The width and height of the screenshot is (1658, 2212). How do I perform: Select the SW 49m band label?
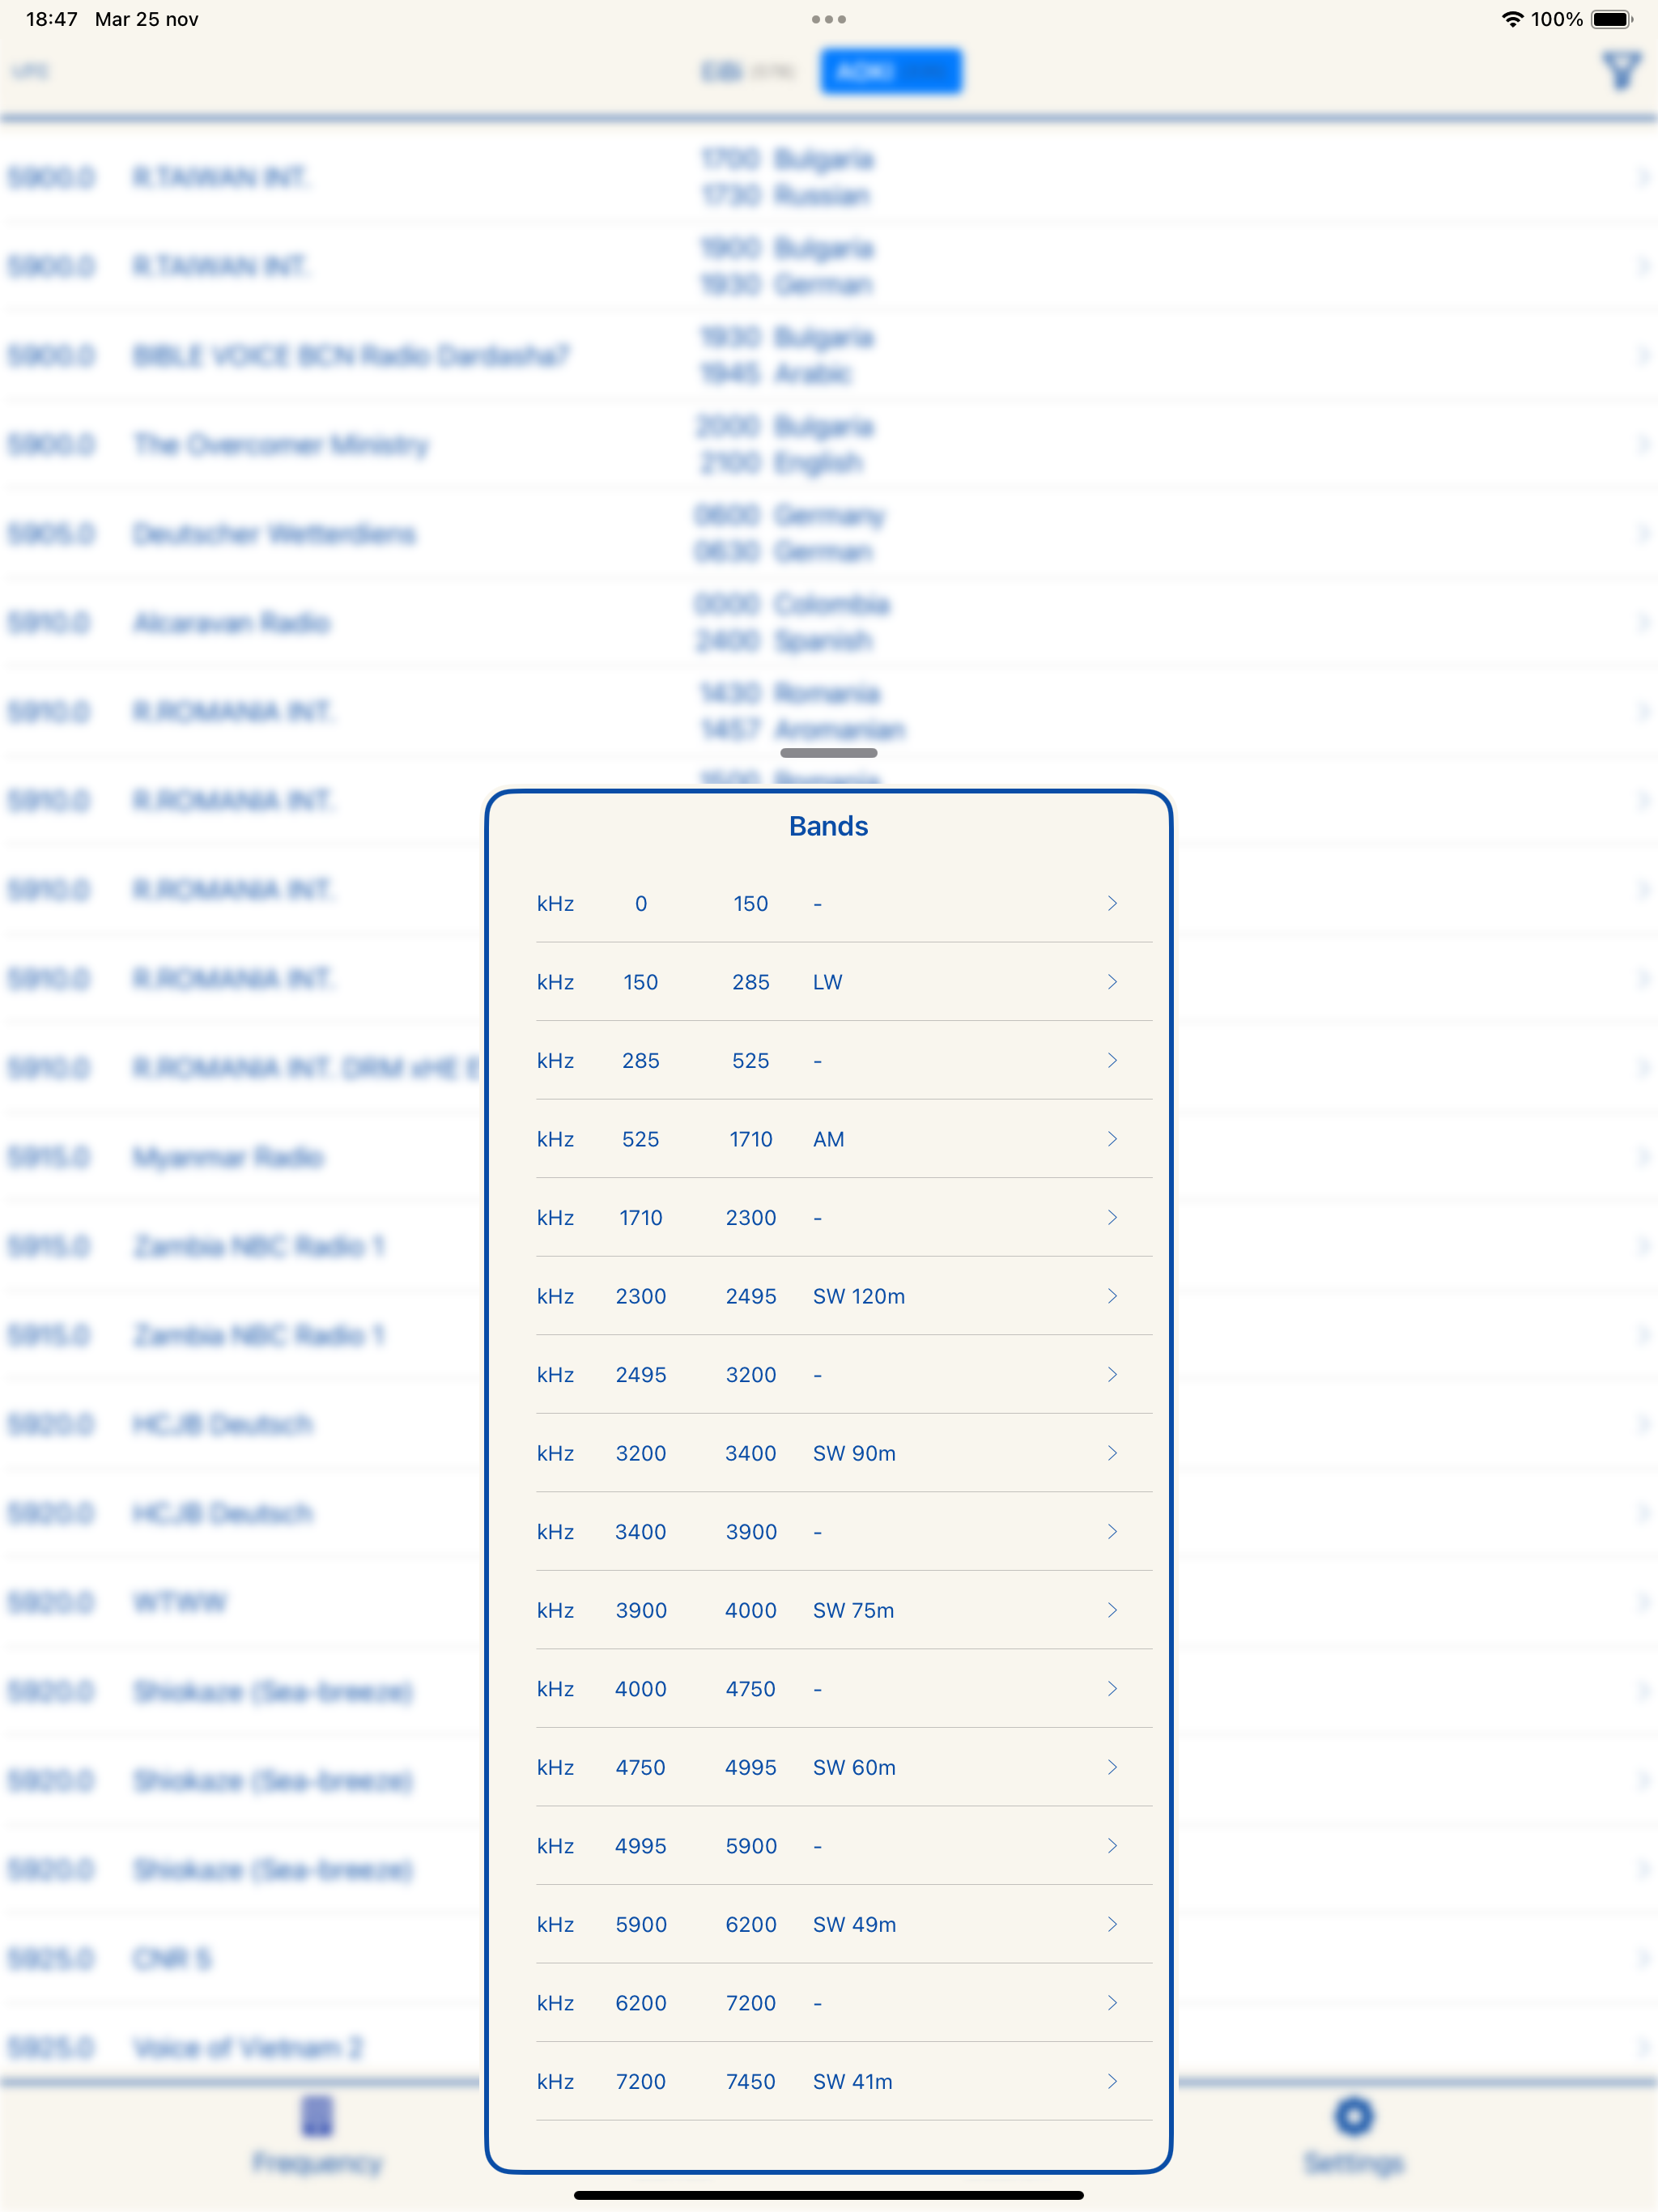tap(854, 1924)
